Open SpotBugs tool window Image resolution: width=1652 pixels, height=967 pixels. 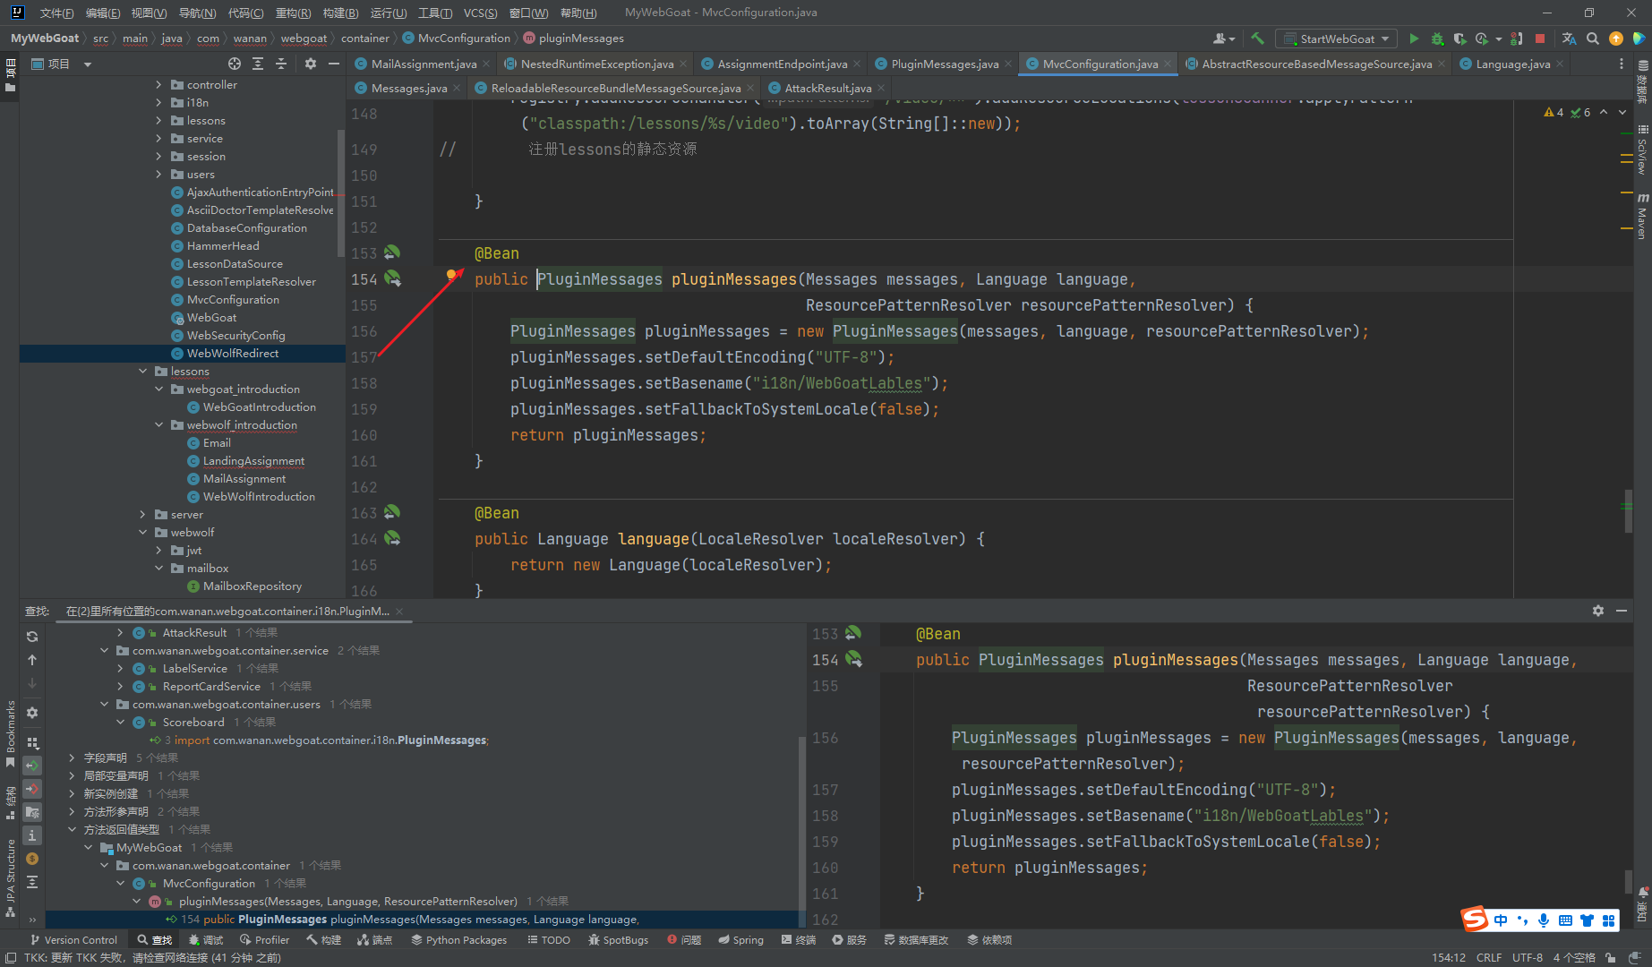pos(618,940)
